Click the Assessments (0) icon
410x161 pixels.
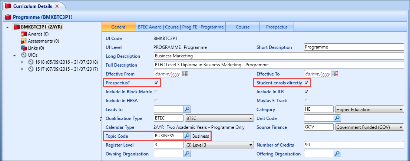(x=24, y=41)
